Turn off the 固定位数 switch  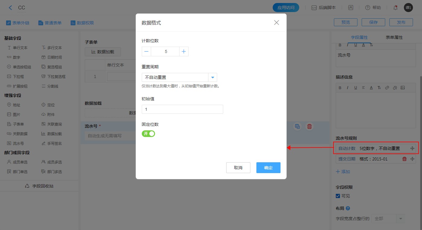[x=148, y=133]
